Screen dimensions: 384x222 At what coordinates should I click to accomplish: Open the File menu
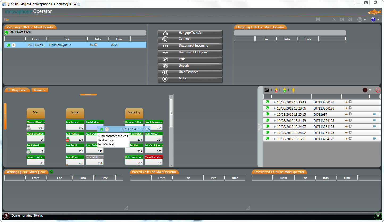click(x=6, y=19)
